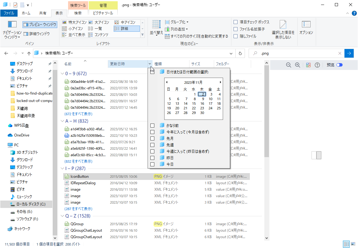The image size is (358, 248).
Task: Go to next month in calendar
Action: click(221, 82)
